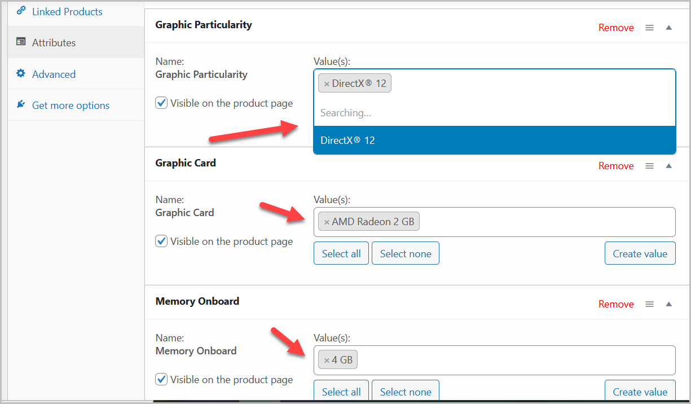Viewport: 691px width, 404px height.
Task: Click the link icon beside Linked Products
Action: click(21, 11)
